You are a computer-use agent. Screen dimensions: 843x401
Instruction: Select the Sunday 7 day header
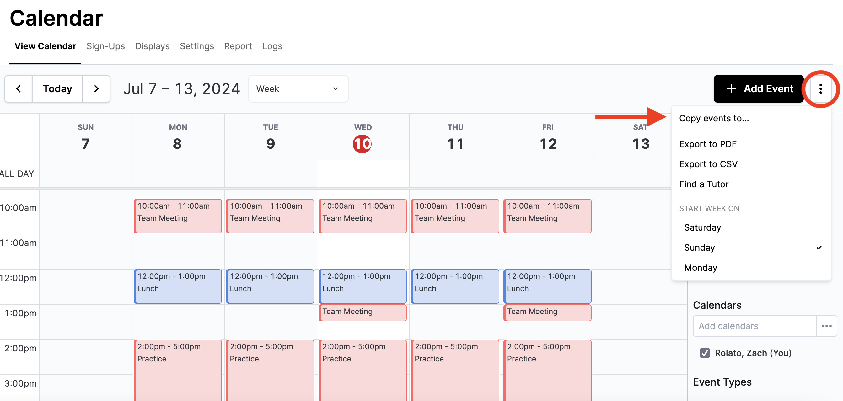[86, 137]
